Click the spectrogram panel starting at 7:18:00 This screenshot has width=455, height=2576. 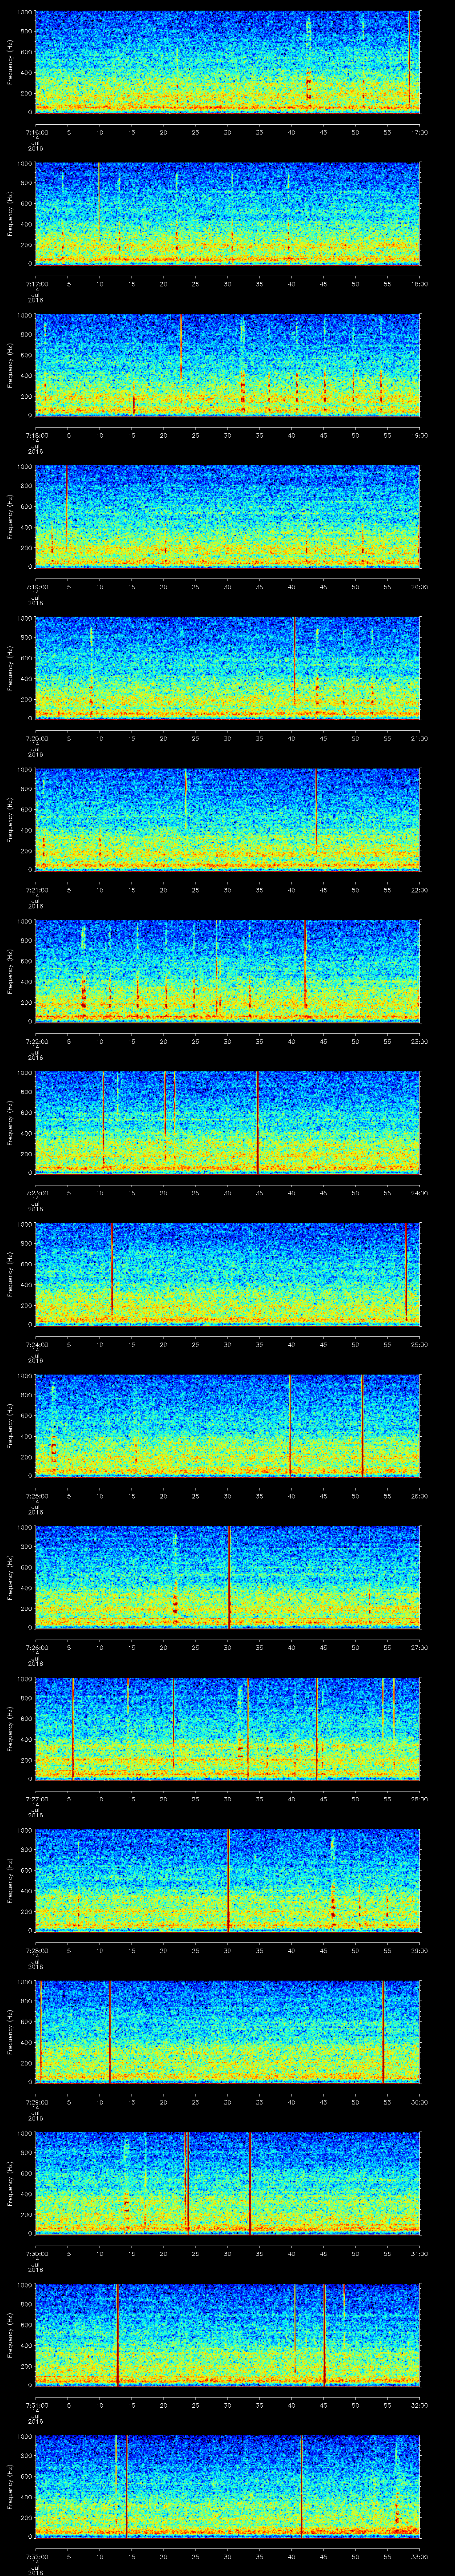point(228,364)
